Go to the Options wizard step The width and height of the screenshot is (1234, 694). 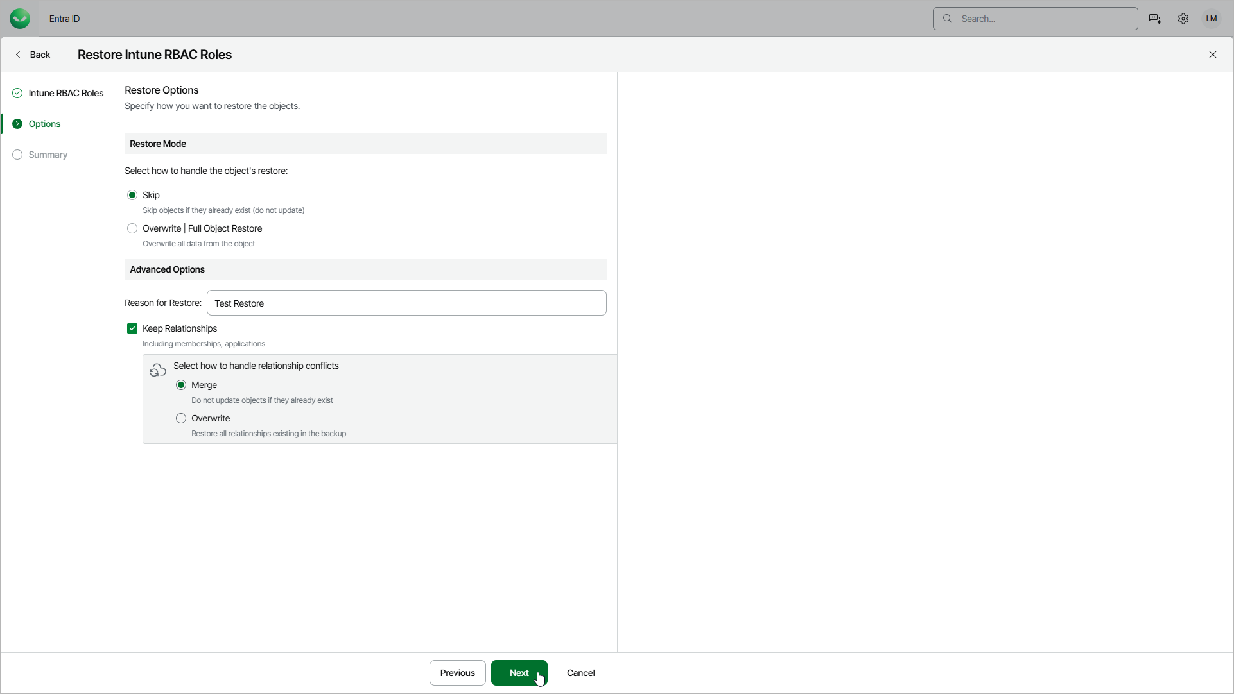point(37,124)
